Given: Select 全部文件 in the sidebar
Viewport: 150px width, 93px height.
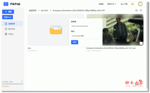Looking at the screenshot, I should point(13,24).
